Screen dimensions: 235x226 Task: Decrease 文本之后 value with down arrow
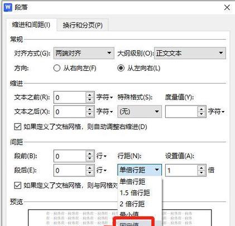[x=90, y=114]
